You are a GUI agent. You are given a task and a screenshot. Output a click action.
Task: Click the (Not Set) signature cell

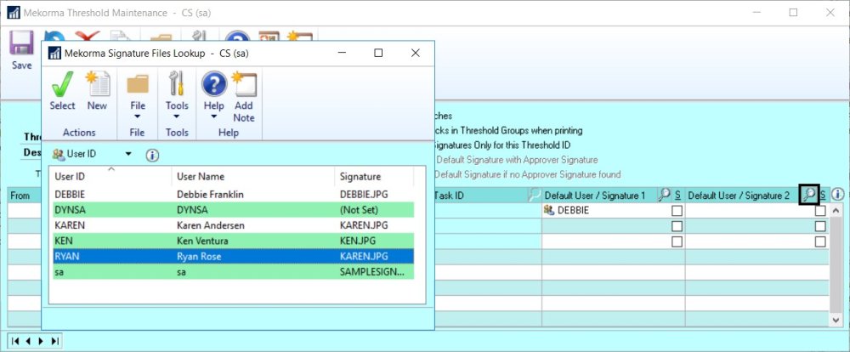tap(359, 209)
